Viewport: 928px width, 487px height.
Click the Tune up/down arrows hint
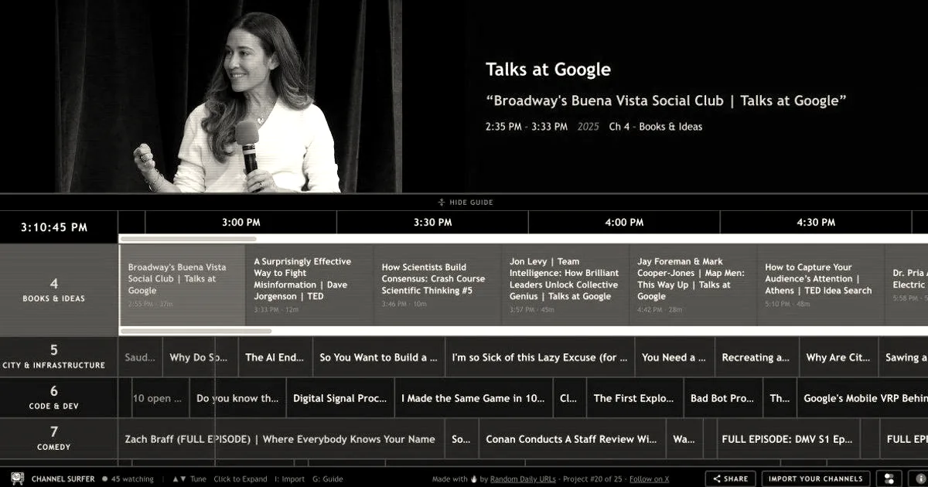pos(189,479)
